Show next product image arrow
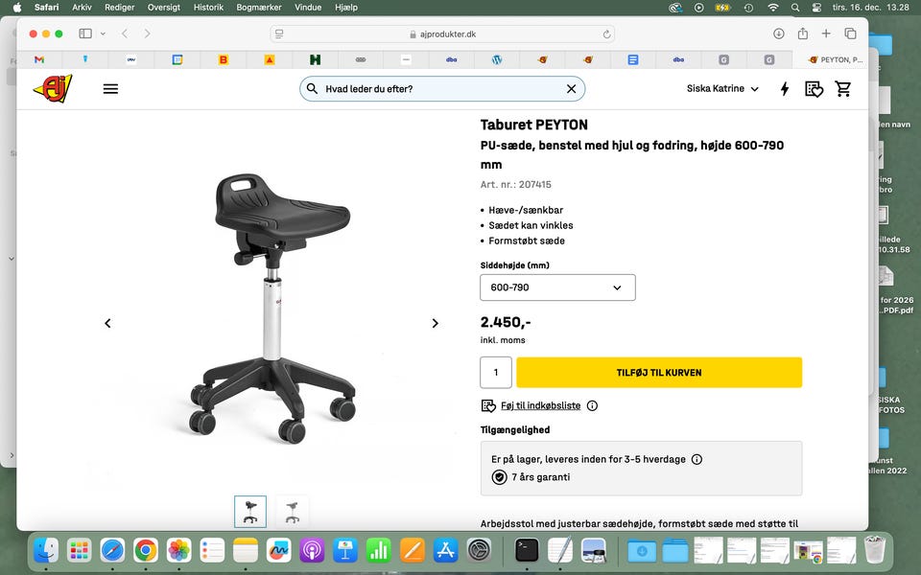The width and height of the screenshot is (921, 575). (x=435, y=323)
